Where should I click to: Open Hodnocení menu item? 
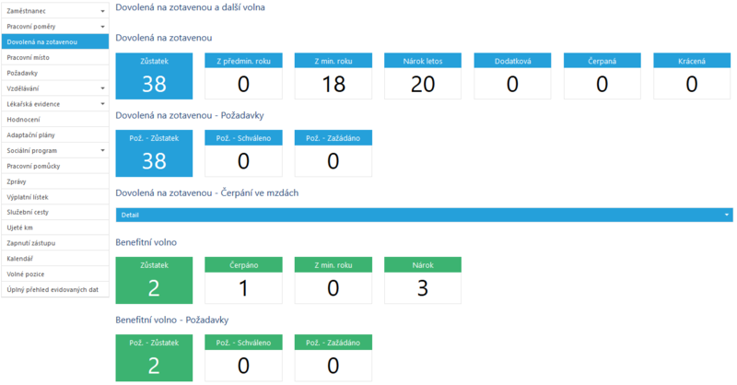click(x=55, y=120)
